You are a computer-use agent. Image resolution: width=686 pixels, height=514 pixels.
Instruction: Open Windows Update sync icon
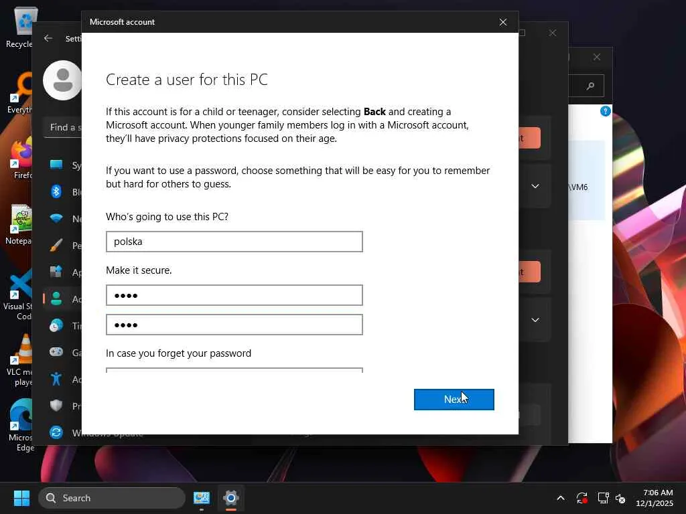pos(56,432)
